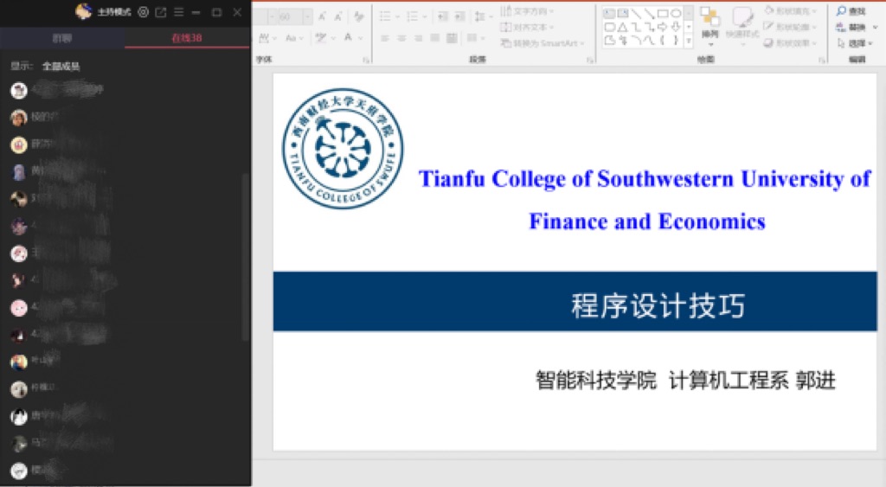Open the three-line menu in chat header
886x487 pixels.
[178, 12]
